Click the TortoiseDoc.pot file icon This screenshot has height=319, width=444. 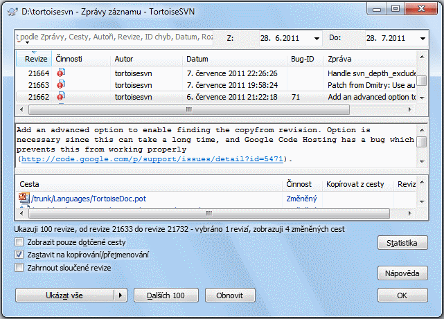tap(24, 198)
